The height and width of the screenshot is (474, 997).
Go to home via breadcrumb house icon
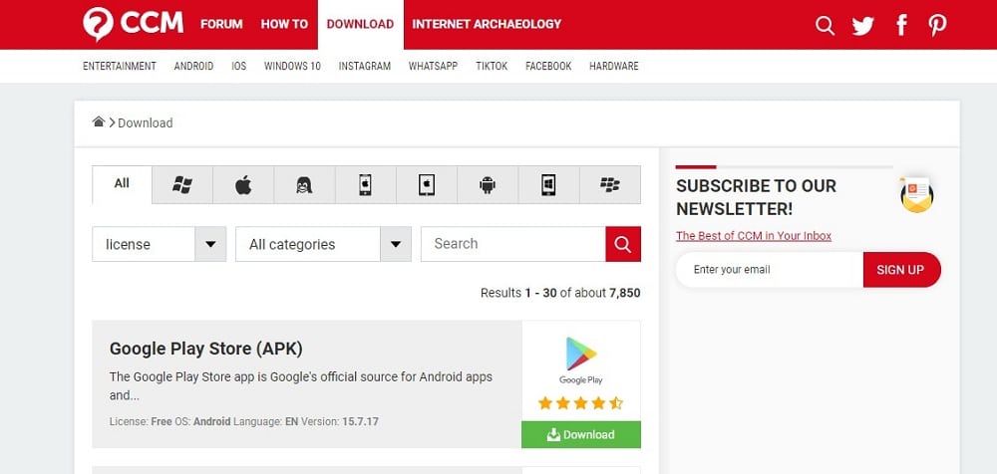[99, 122]
